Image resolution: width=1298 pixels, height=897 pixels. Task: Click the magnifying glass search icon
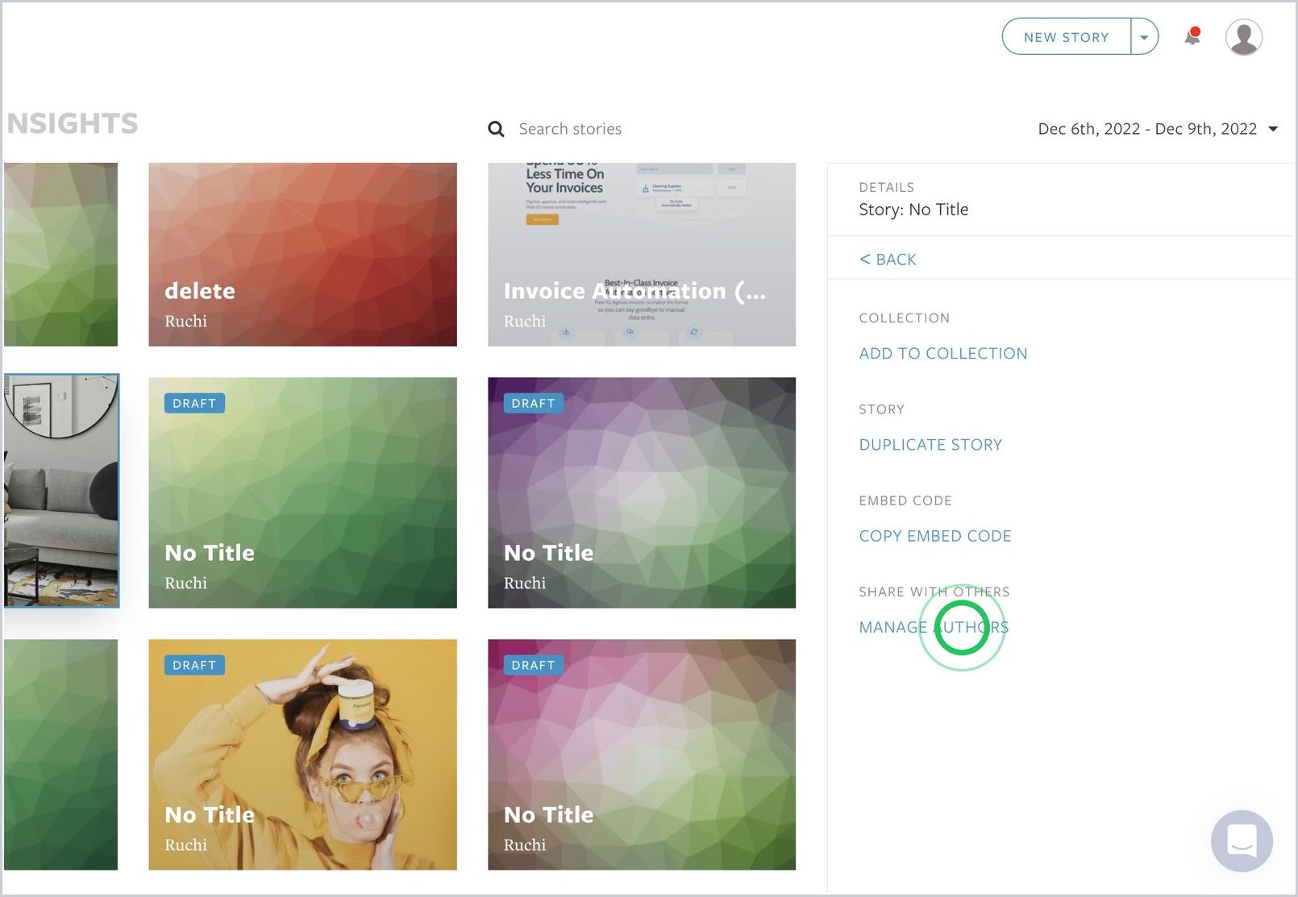click(496, 129)
